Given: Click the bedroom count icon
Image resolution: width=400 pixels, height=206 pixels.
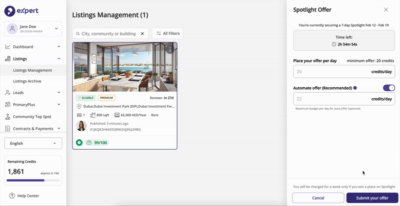Looking at the screenshot, I should click(x=79, y=115).
